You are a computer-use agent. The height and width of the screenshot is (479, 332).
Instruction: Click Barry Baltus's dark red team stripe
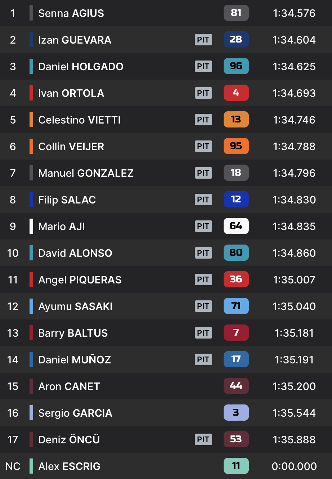(x=31, y=333)
